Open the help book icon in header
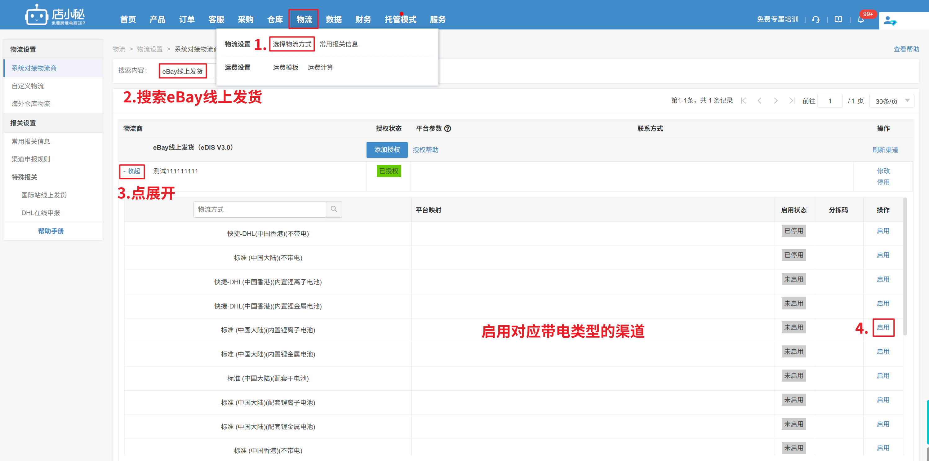Viewport: 929px width, 461px height. (x=838, y=20)
